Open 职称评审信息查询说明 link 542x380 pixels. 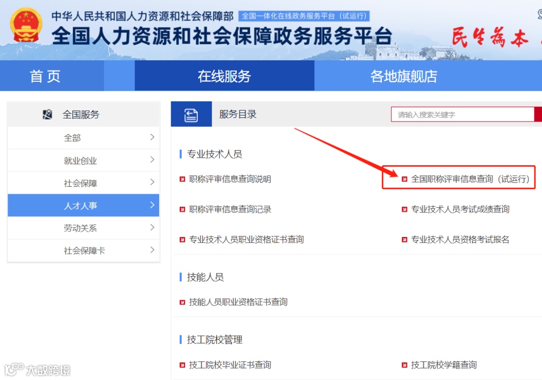click(230, 179)
